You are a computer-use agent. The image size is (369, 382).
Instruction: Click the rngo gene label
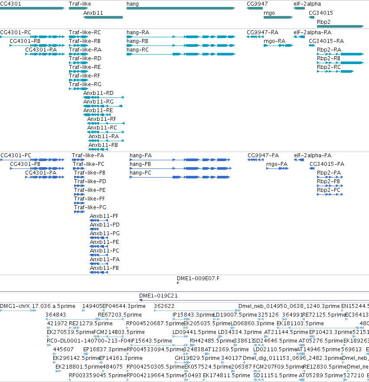(x=269, y=13)
